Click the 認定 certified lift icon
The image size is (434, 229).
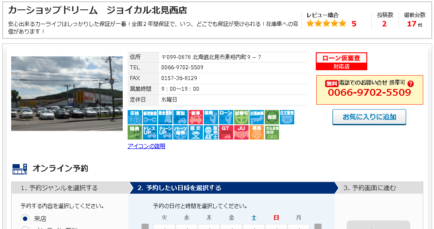tap(196, 132)
